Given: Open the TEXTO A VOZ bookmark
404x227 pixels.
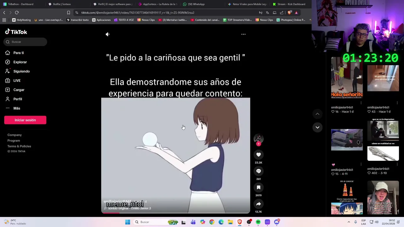Looking at the screenshot, I should coord(124,20).
